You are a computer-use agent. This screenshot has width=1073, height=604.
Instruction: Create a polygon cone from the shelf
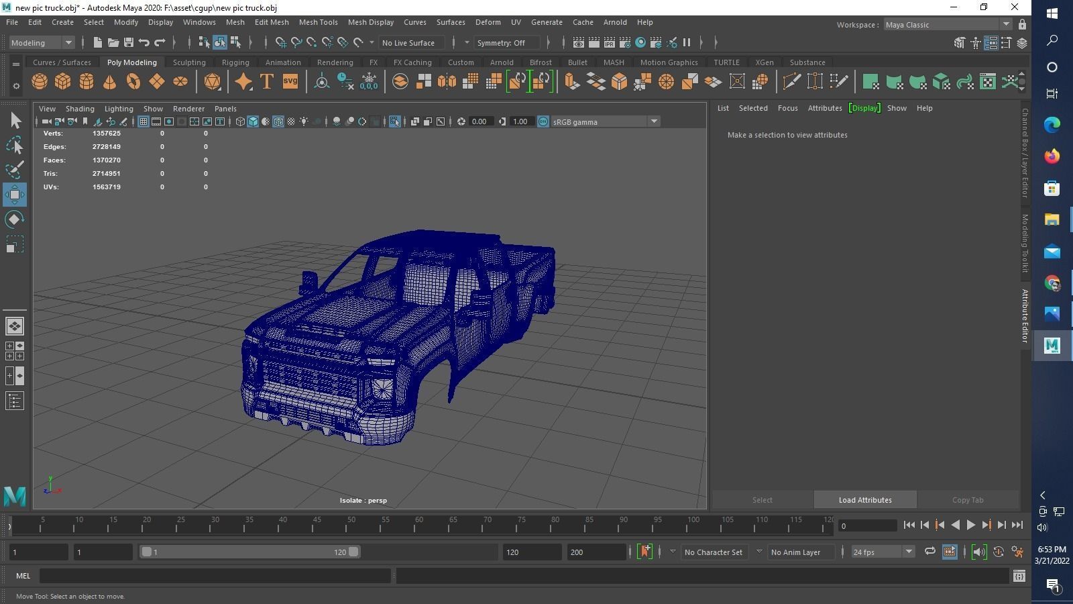coord(110,82)
